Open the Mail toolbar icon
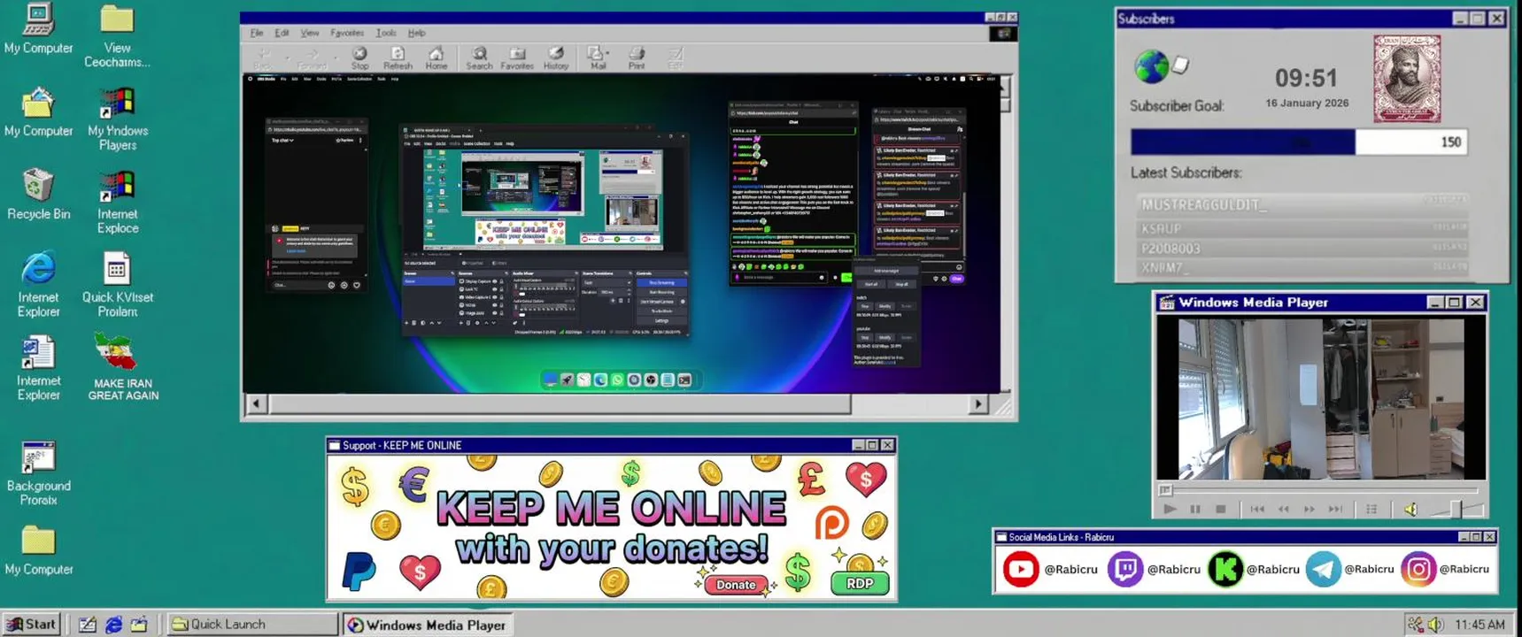 tap(598, 58)
